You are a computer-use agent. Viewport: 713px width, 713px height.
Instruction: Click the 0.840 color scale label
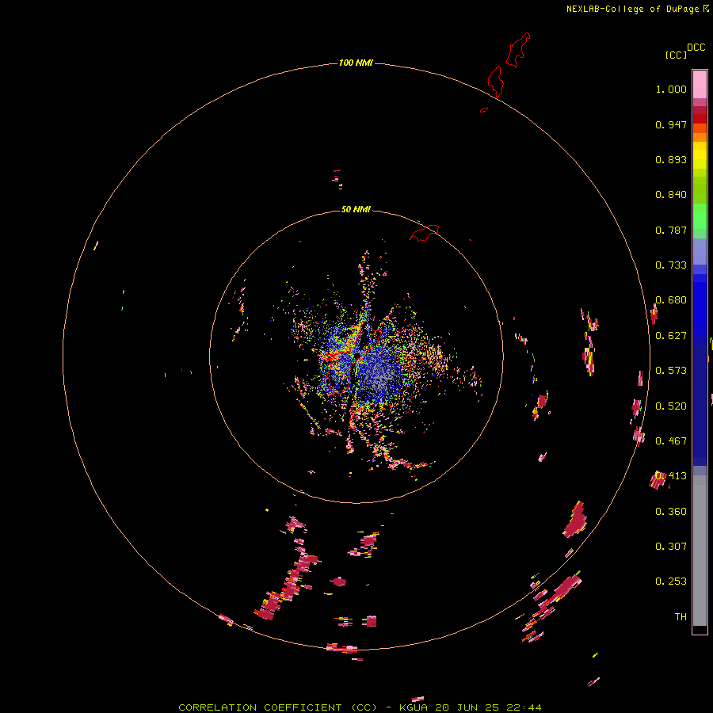pos(671,195)
